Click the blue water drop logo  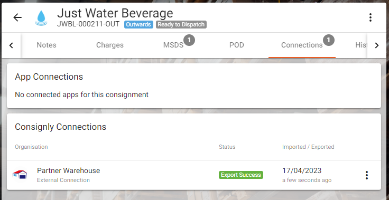(41, 18)
